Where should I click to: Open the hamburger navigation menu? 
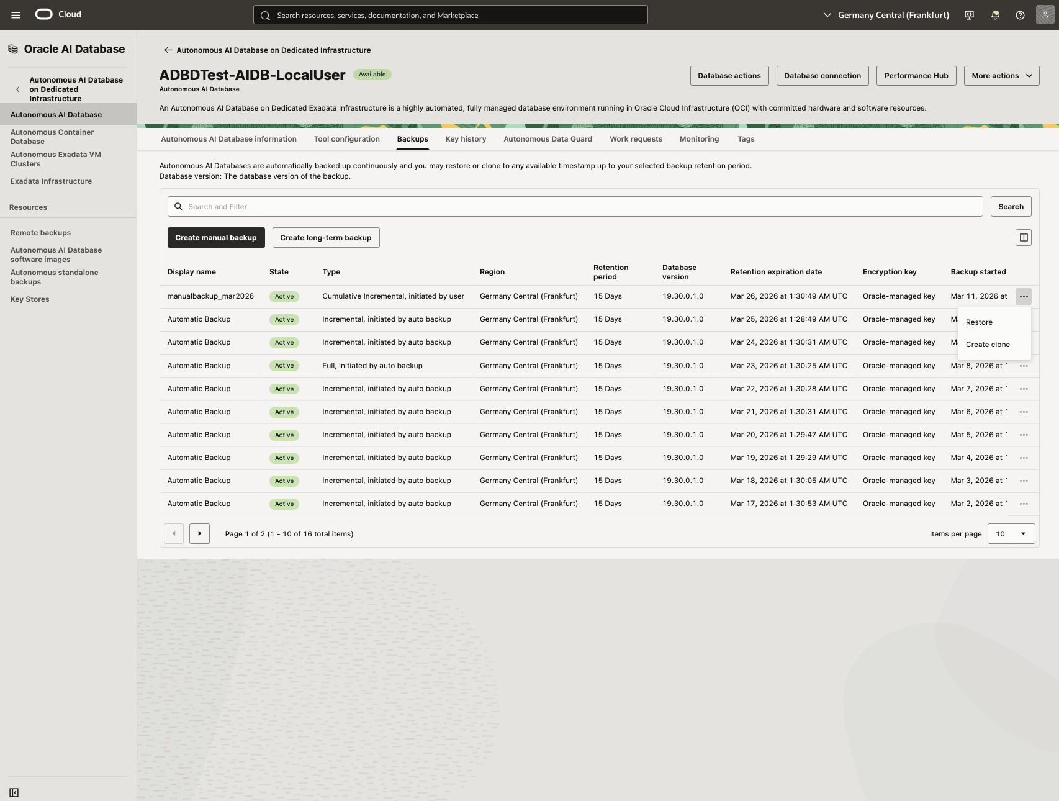16,15
